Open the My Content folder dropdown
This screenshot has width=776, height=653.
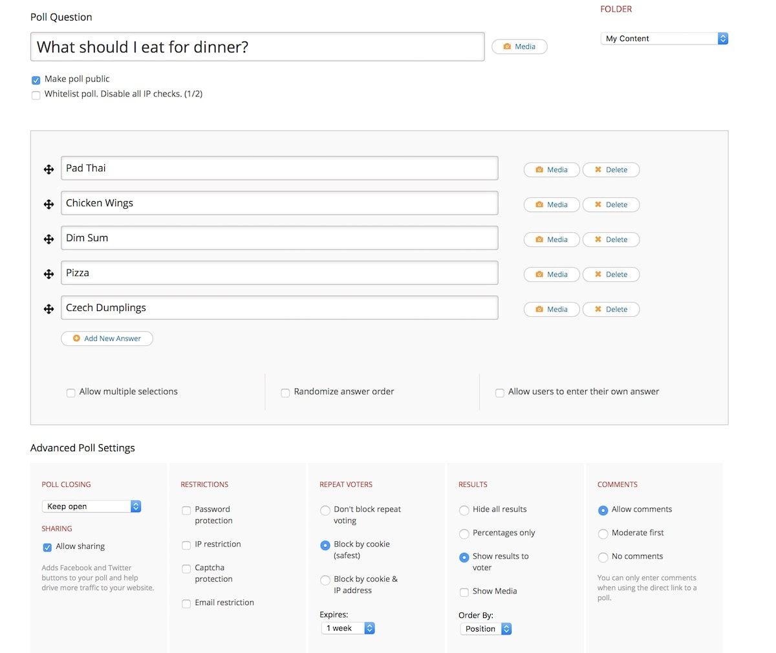(x=664, y=39)
